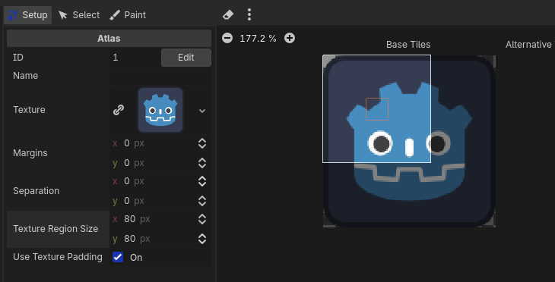Image resolution: width=555 pixels, height=282 pixels.
Task: Collapse the Atlas section header
Action: (109, 39)
